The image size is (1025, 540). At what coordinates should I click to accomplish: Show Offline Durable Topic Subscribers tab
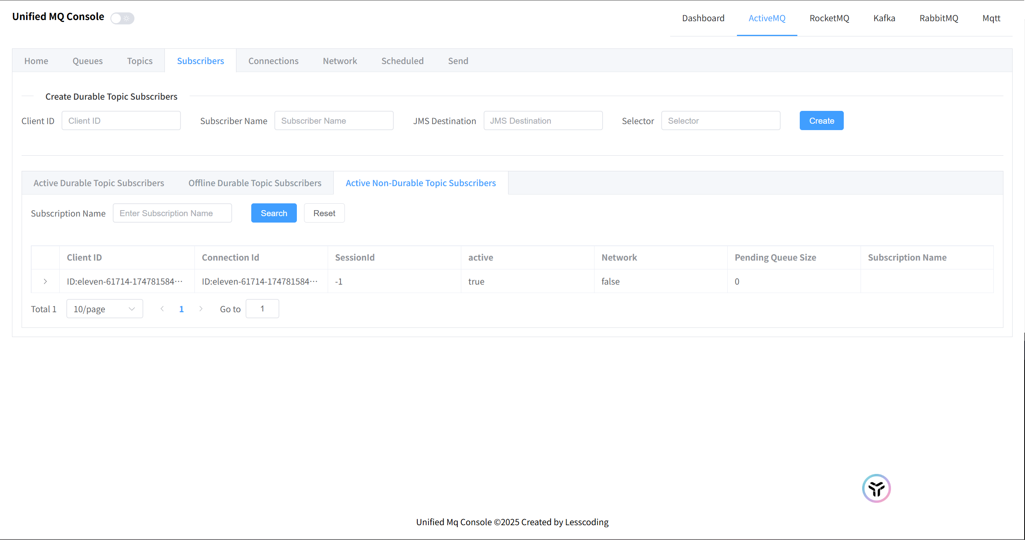[255, 183]
